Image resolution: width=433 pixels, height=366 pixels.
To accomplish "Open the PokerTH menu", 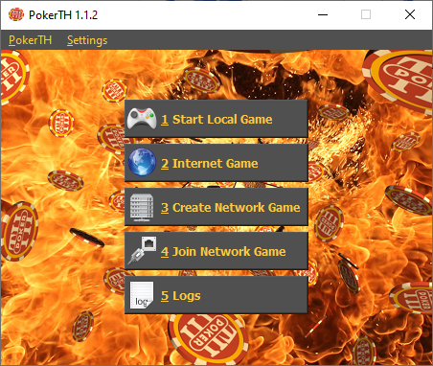I will click(30, 40).
